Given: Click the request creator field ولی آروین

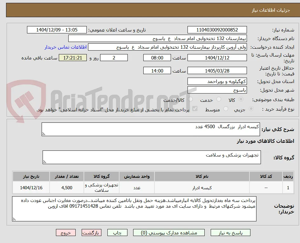Looking at the screenshot, I should pyautogui.click(x=167, y=47).
